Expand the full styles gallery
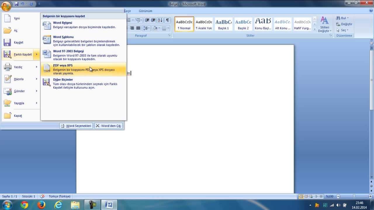 pyautogui.click(x=315, y=29)
